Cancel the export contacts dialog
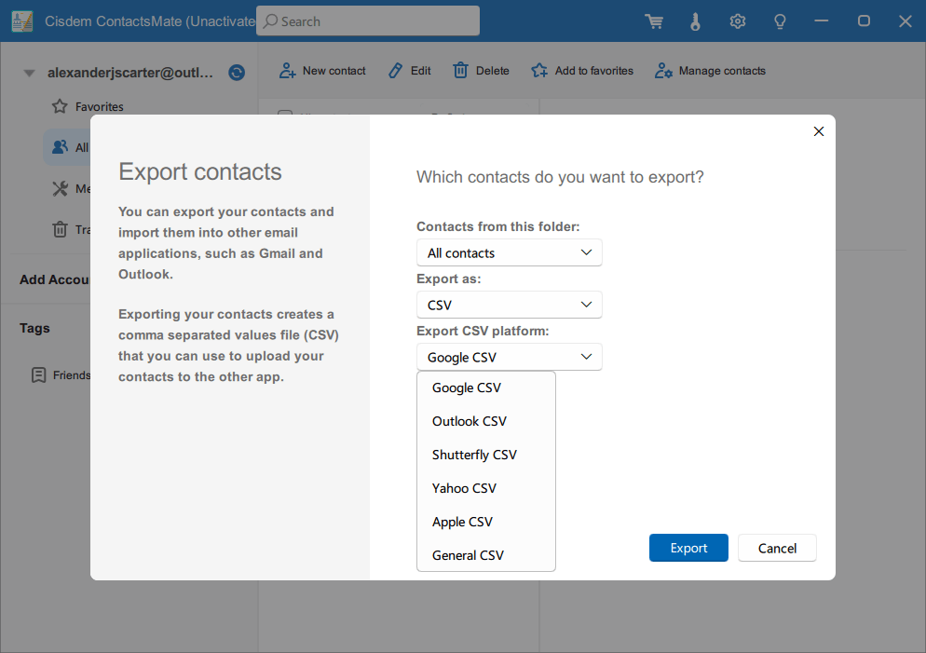926x653 pixels. coord(777,548)
